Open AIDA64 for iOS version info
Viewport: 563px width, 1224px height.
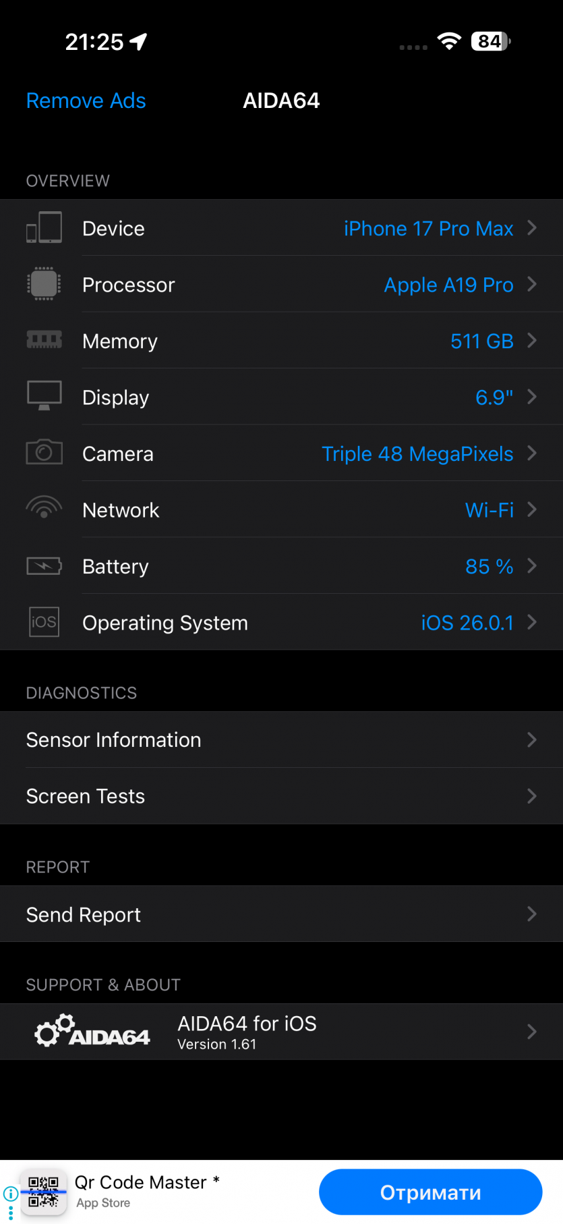coord(247,1032)
